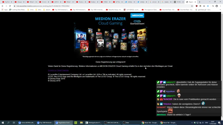The height and width of the screenshot is (125, 223).
Task: Open the session bookmark folder
Action: coord(47,10)
